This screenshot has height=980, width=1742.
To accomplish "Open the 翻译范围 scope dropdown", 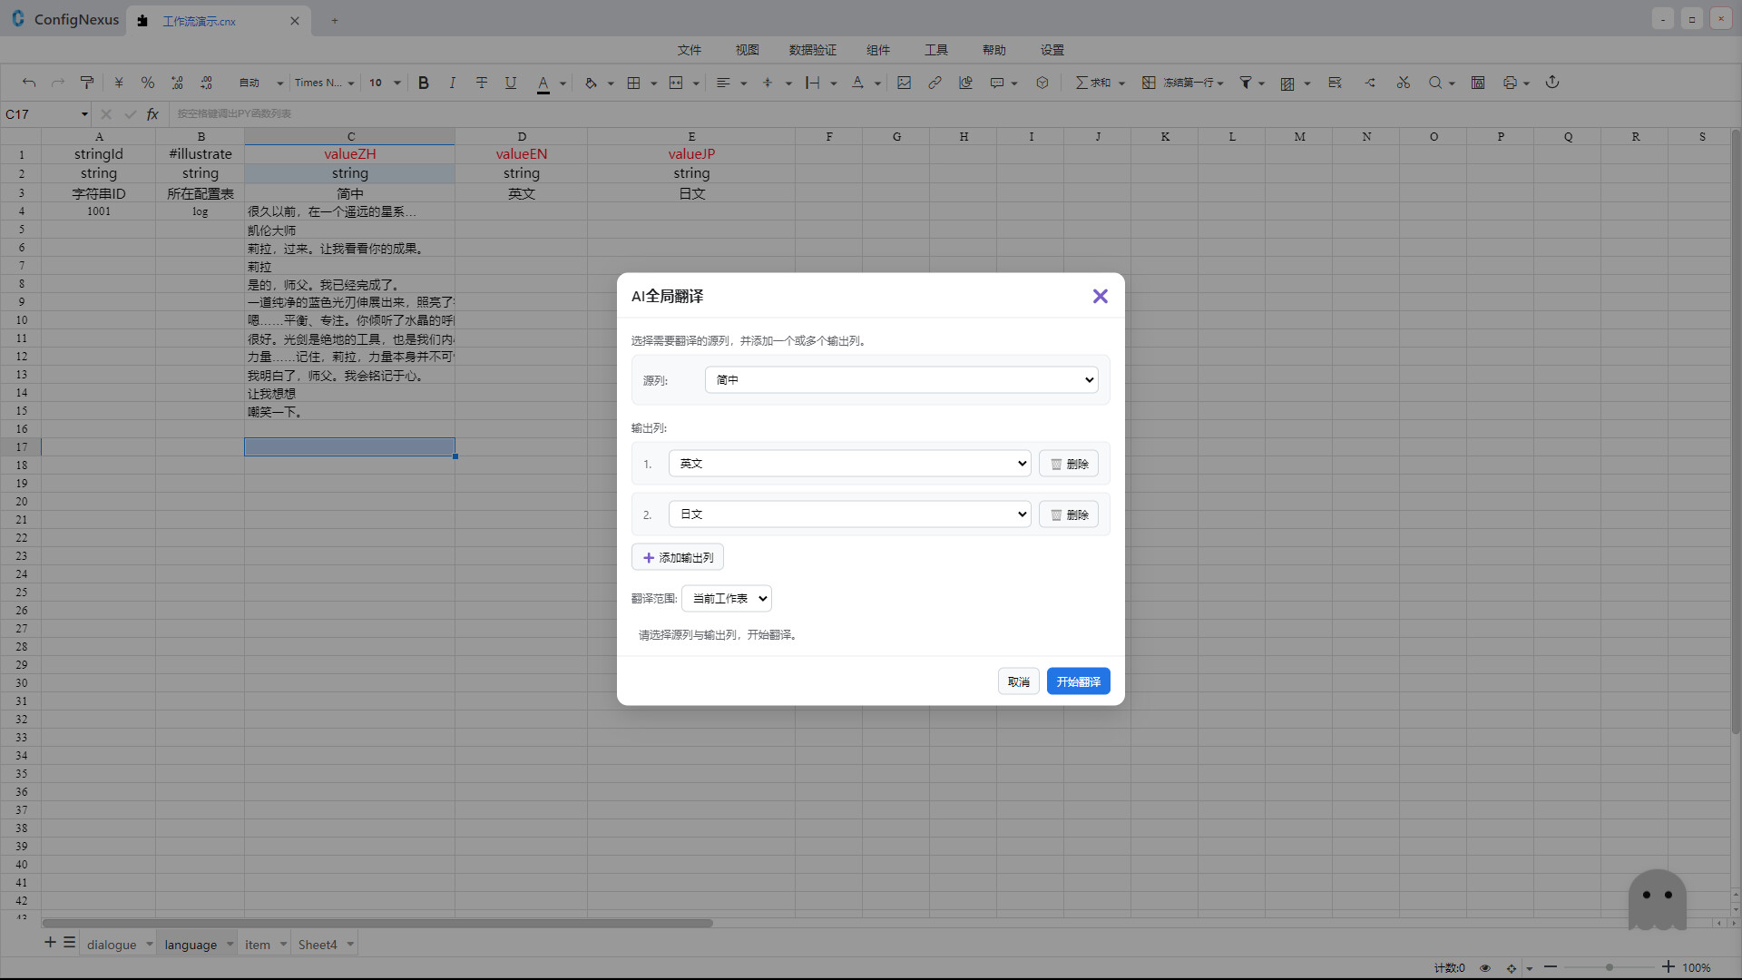I will point(725,598).
